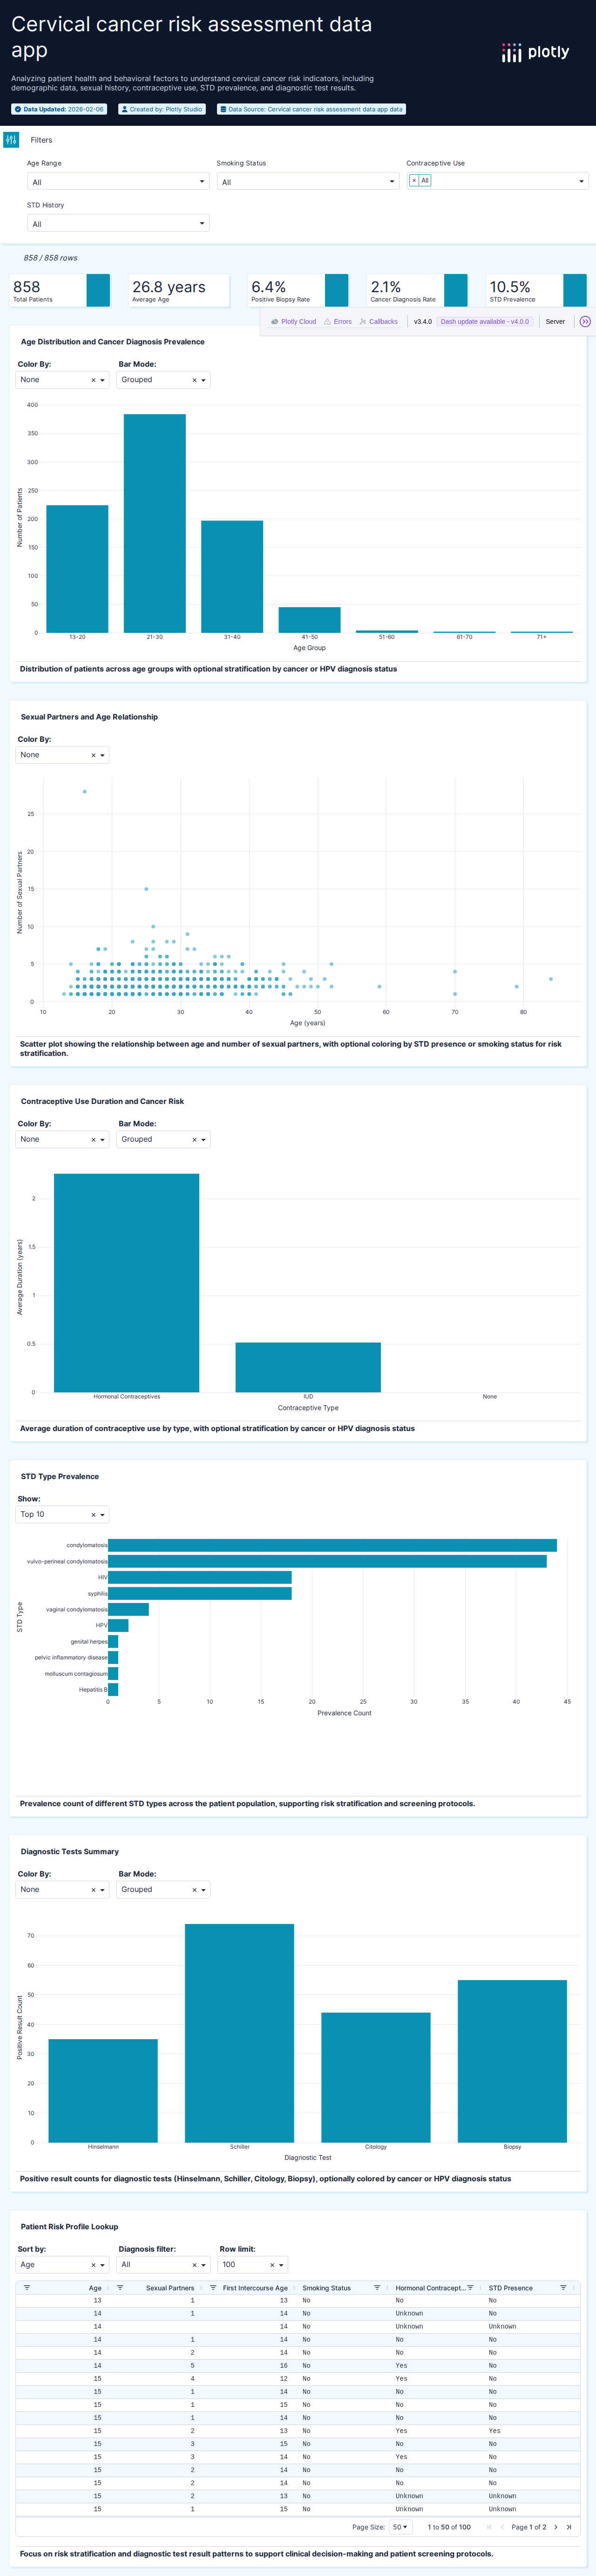596x2576 pixels.
Task: Click the v3.4.0 version label
Action: click(423, 322)
